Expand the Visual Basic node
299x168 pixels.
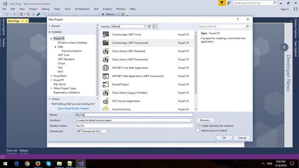[x=51, y=76]
